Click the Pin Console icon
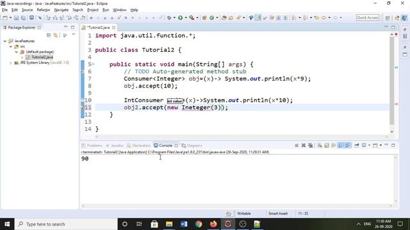This screenshot has width=410, height=230. [x=357, y=146]
